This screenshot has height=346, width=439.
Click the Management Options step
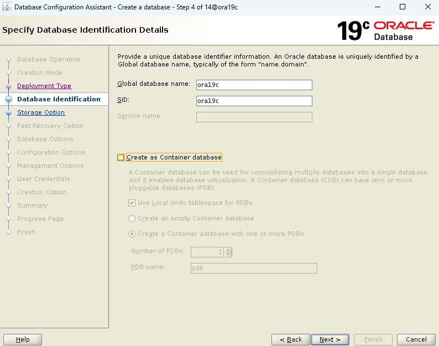(50, 166)
